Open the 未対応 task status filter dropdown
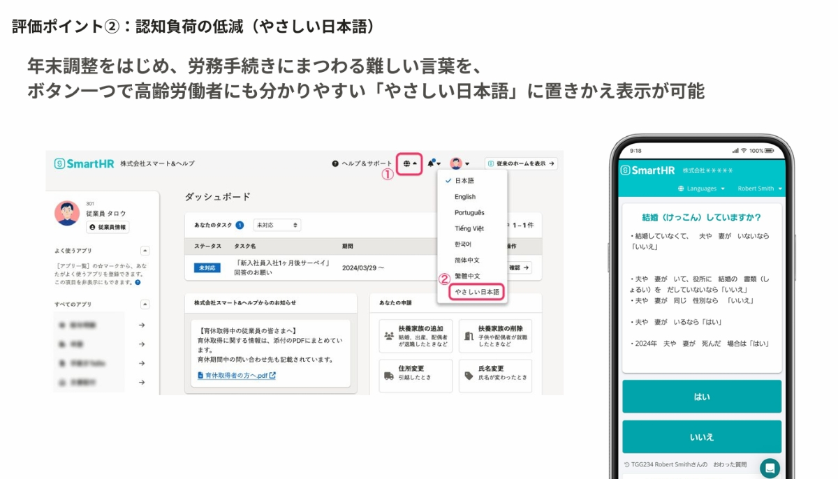The image size is (838, 479). [x=277, y=226]
